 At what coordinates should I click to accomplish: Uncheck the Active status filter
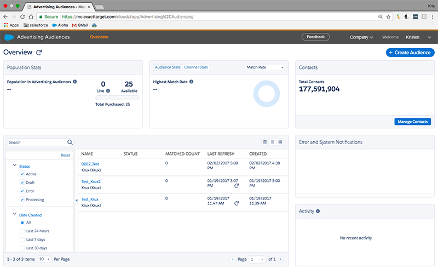tap(22, 174)
